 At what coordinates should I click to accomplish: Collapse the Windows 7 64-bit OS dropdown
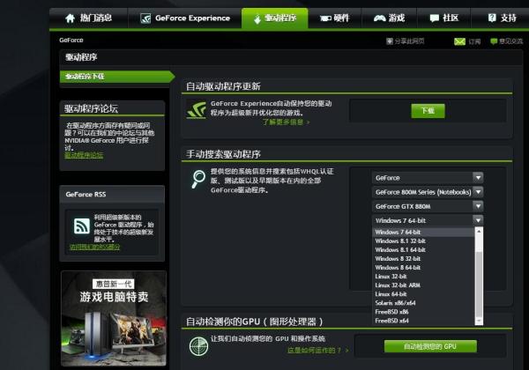[x=428, y=220]
